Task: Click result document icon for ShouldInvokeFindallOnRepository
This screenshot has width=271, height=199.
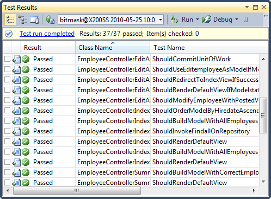Action: click(x=16, y=131)
